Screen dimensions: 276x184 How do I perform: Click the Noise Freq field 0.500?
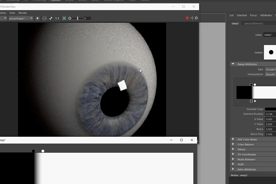coord(271,134)
